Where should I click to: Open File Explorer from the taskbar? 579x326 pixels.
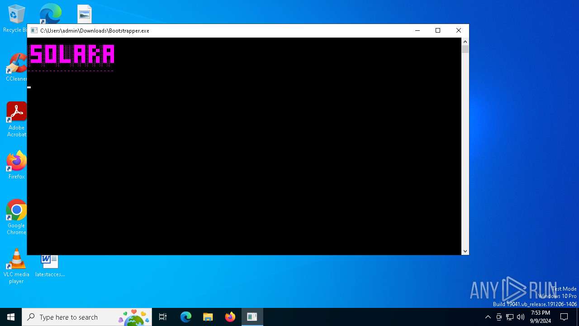point(208,317)
